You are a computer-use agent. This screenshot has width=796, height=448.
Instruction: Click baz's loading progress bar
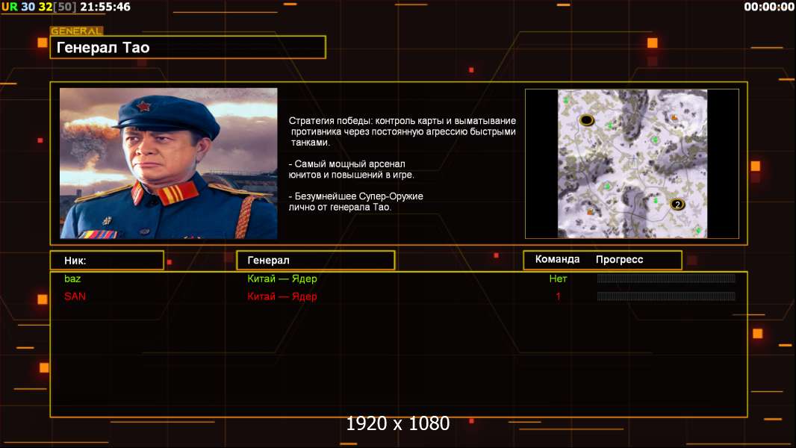click(x=666, y=278)
